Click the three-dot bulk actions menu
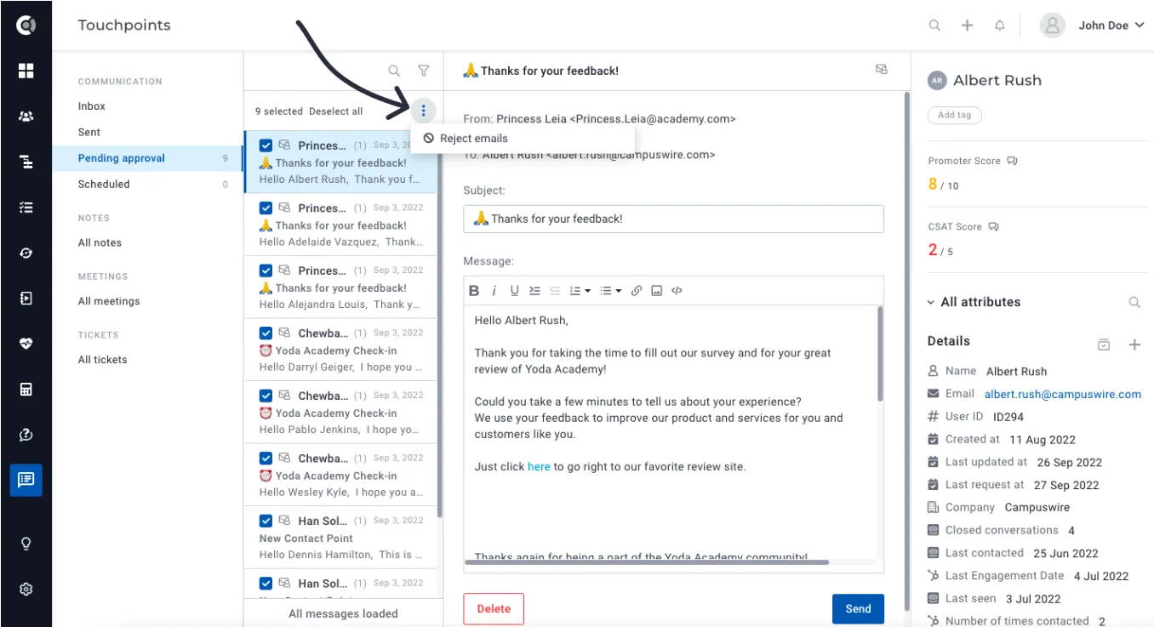This screenshot has width=1154, height=627. point(423,111)
